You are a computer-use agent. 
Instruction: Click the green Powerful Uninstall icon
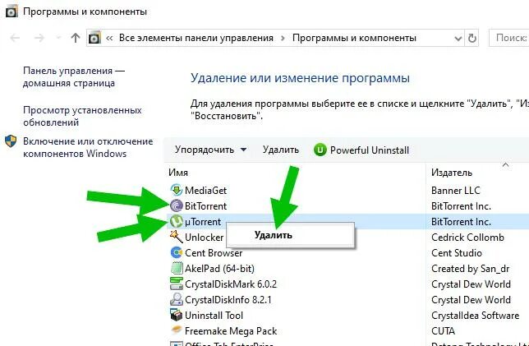pyautogui.click(x=320, y=150)
